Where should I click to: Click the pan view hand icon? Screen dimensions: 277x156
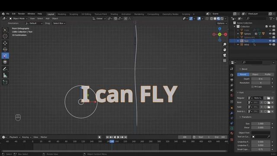(x=225, y=50)
